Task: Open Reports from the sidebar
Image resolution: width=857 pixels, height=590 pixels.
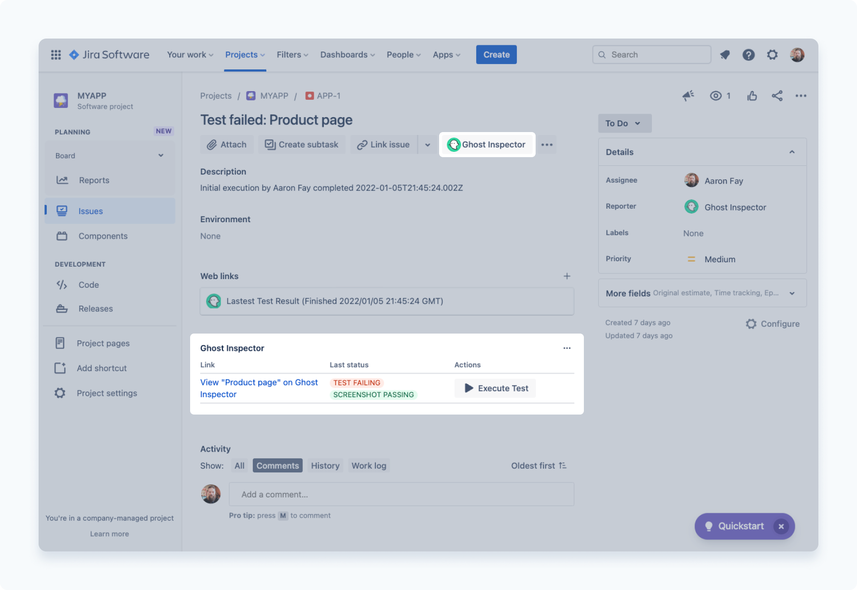Action: (x=94, y=180)
